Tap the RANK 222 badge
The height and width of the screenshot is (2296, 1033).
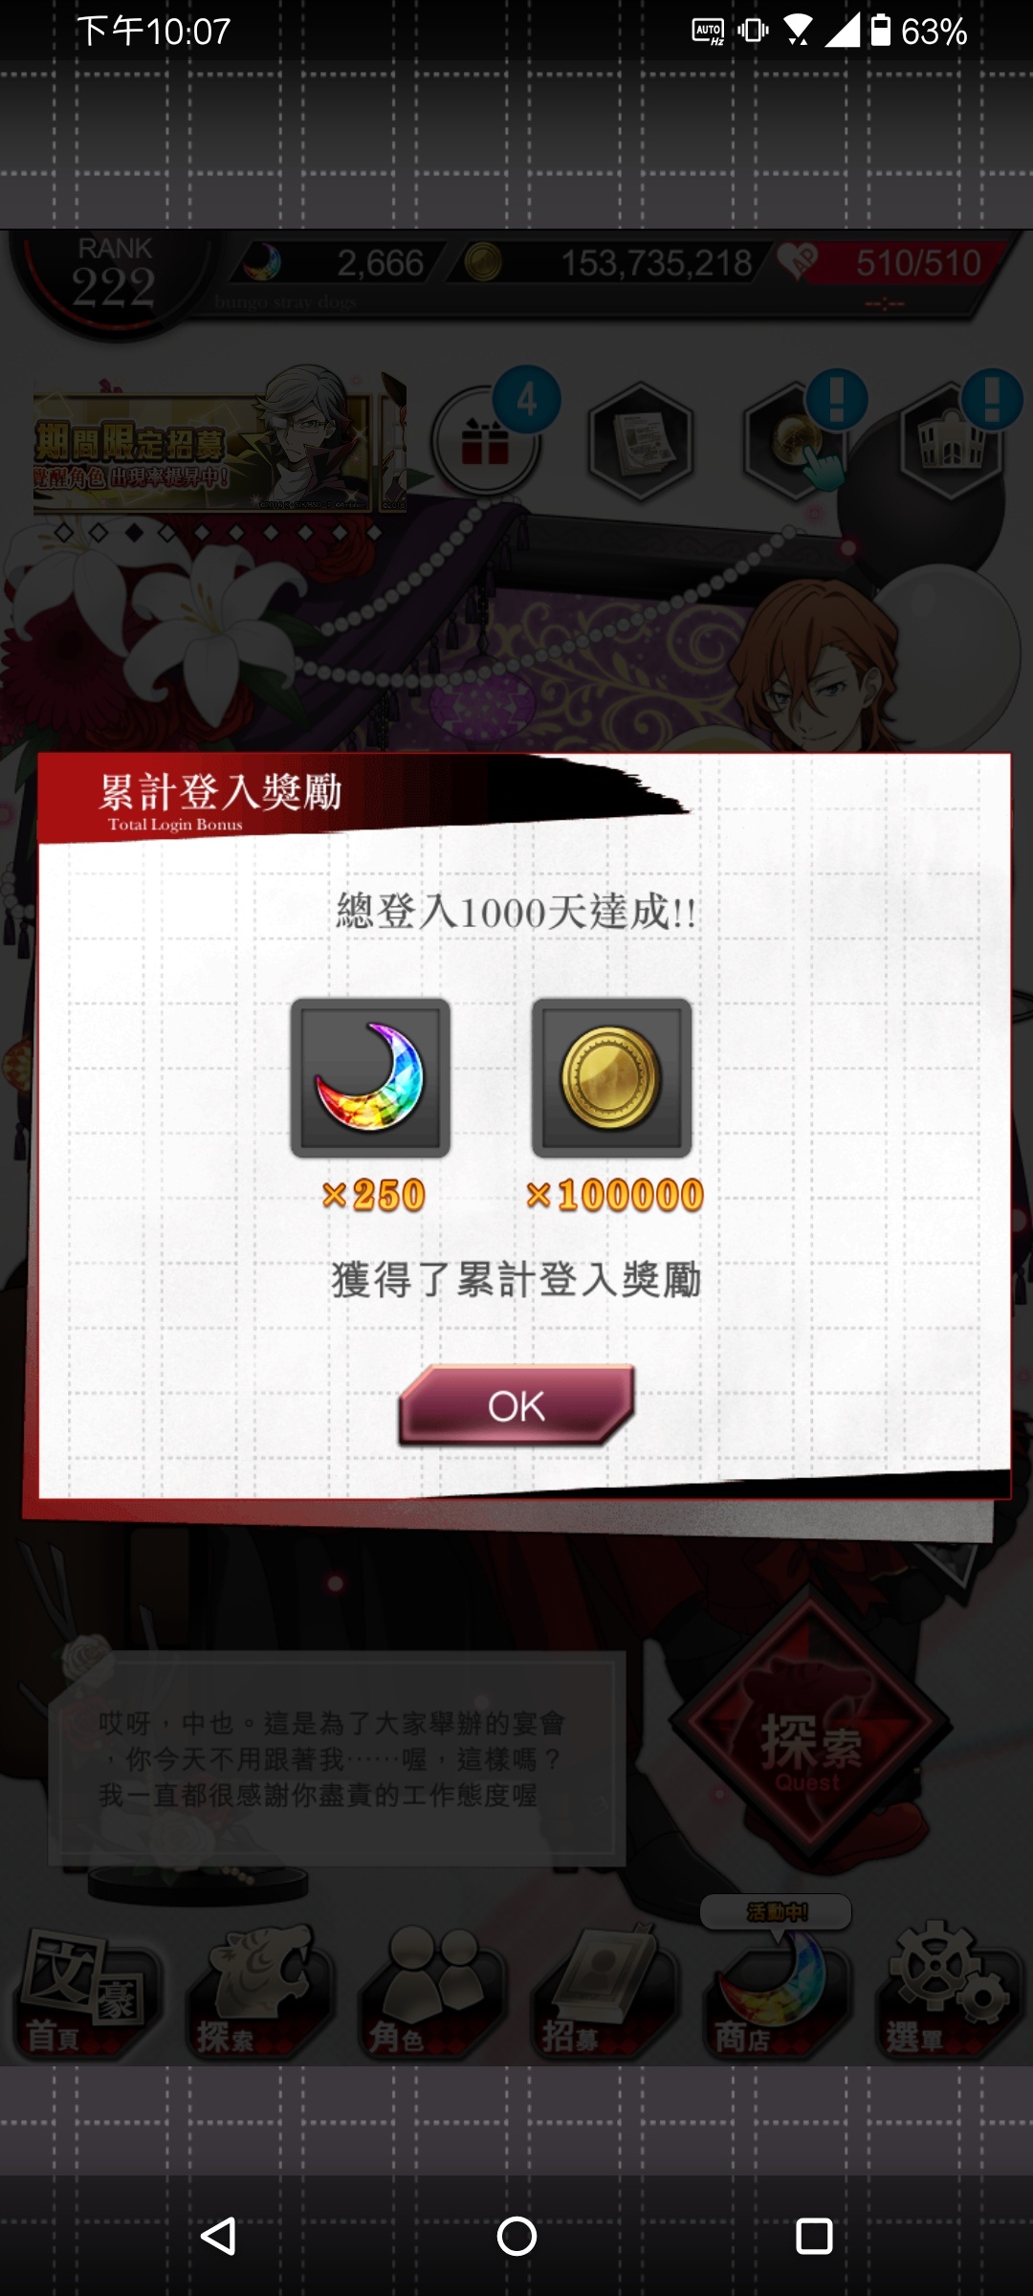[x=114, y=279]
